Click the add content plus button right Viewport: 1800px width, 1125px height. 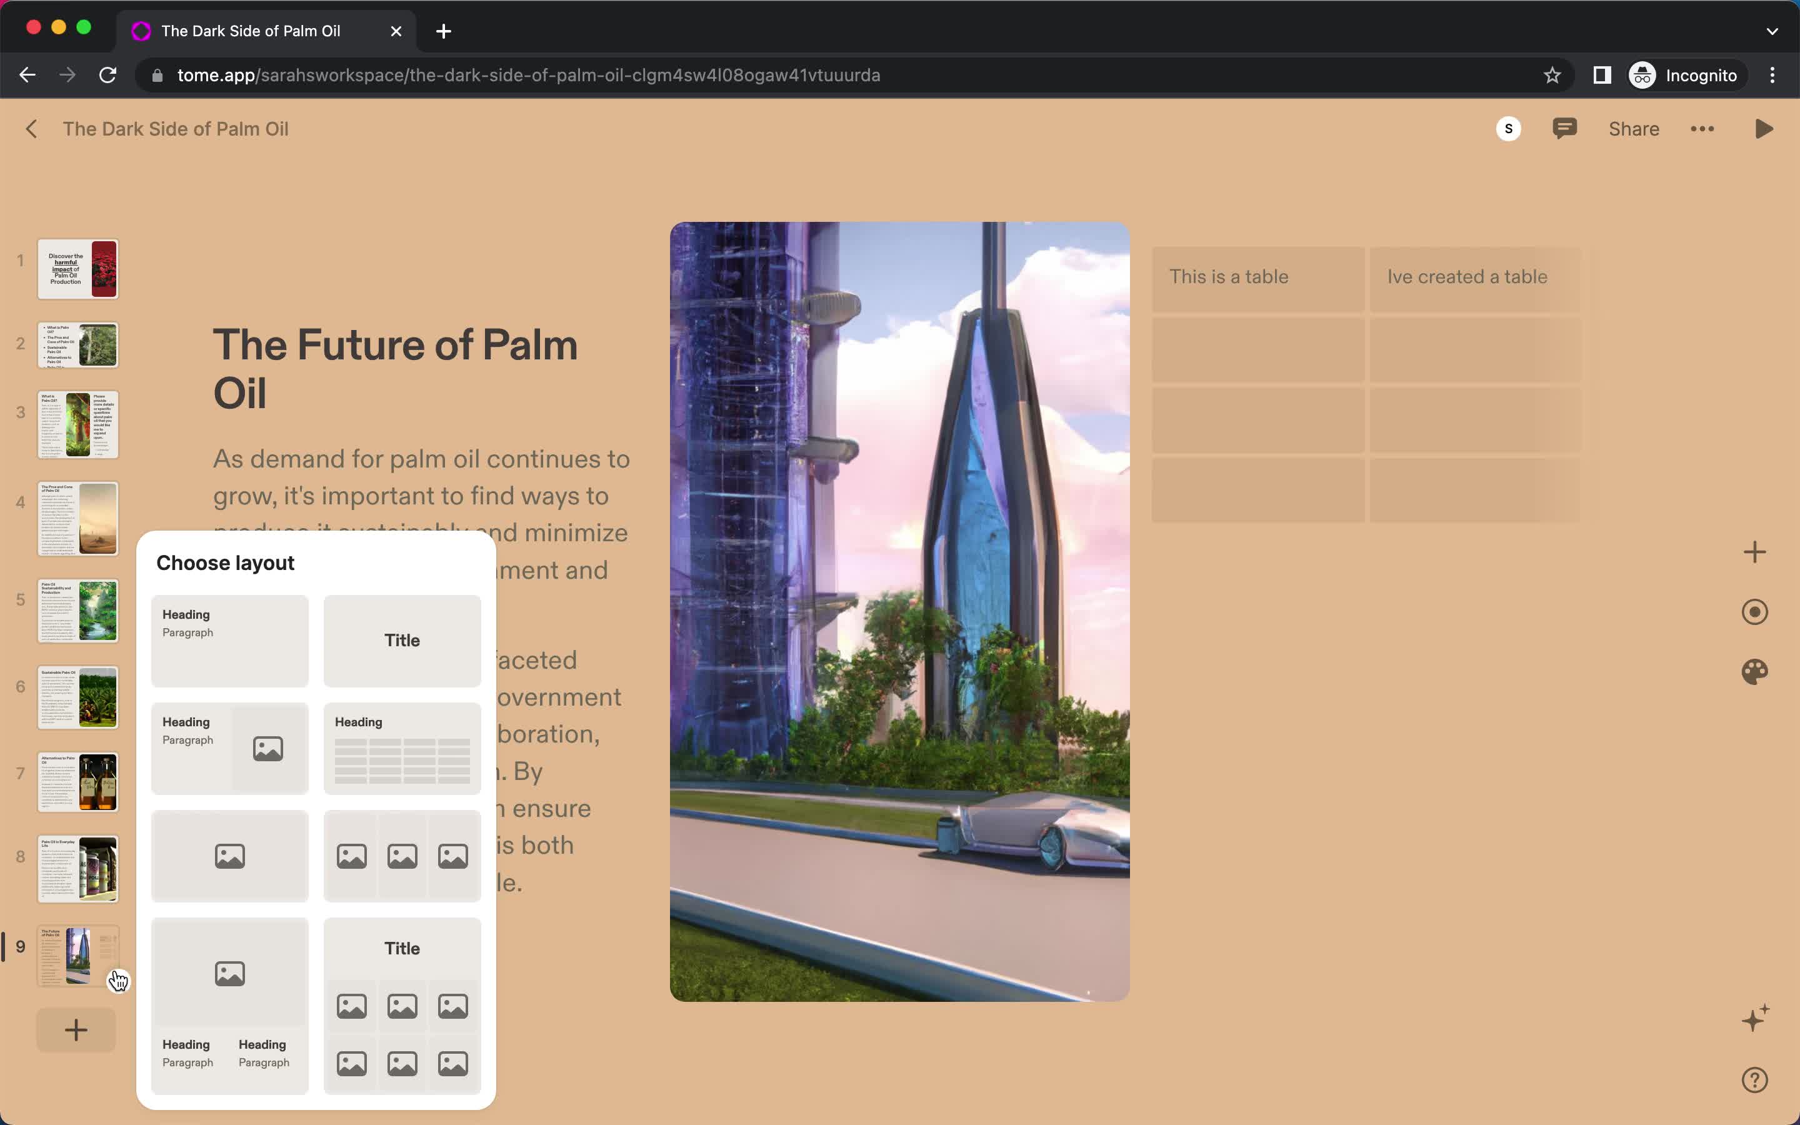pos(1756,551)
